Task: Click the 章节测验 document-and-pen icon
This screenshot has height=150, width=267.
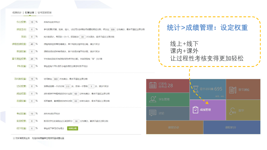Action: (x=233, y=89)
